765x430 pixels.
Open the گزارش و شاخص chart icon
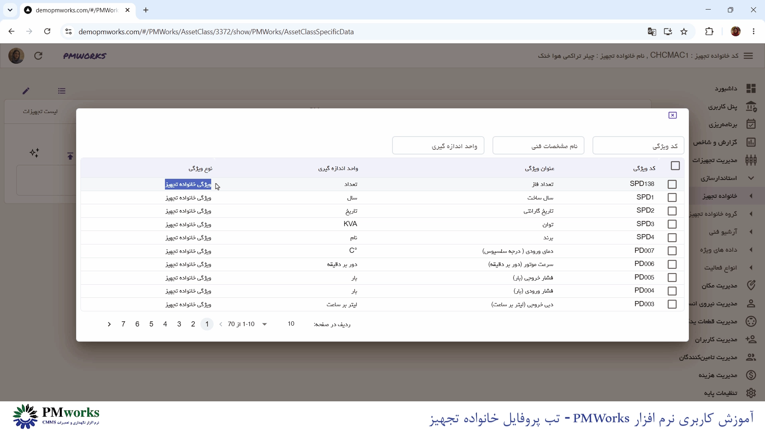[x=751, y=142]
